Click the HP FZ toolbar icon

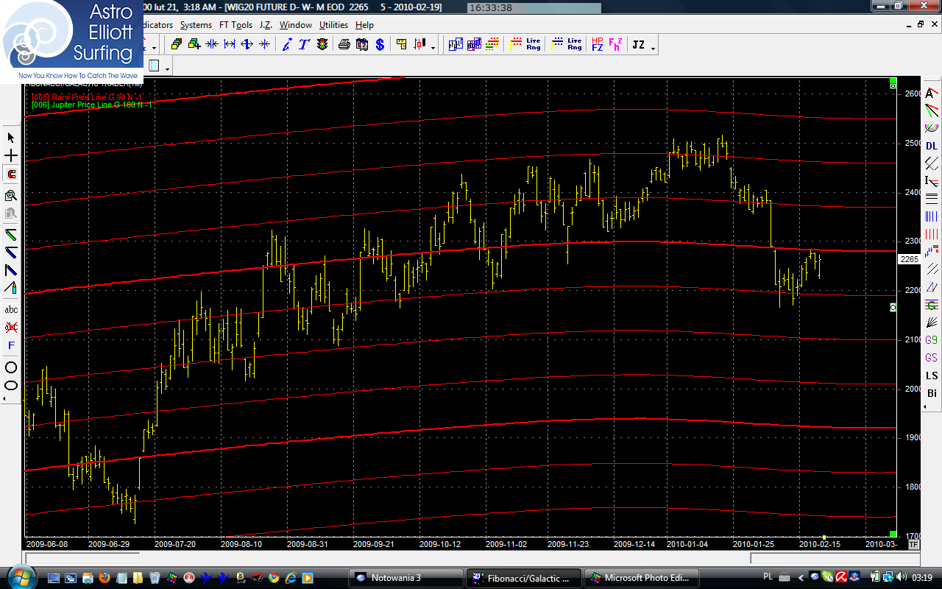point(597,45)
